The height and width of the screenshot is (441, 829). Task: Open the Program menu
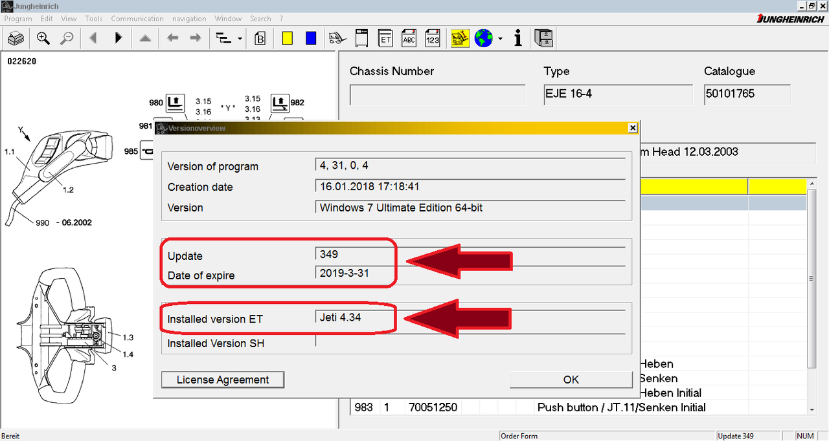tap(18, 19)
